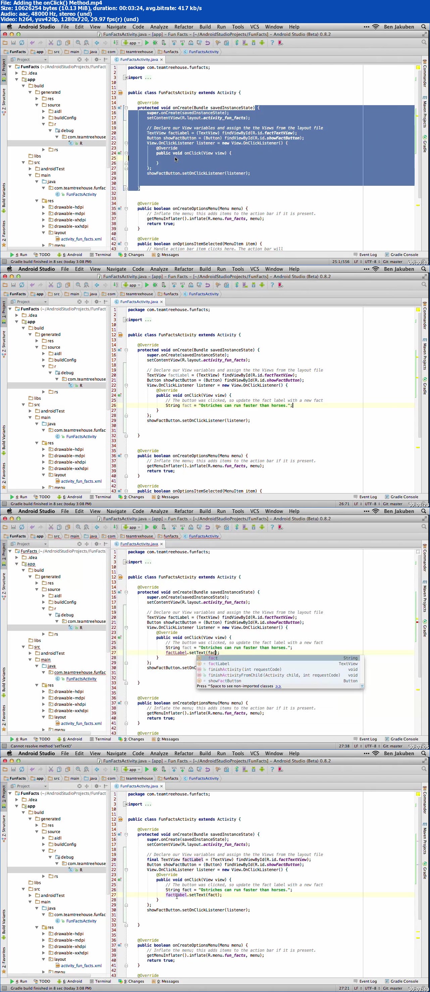Collapse the generated folder in second frame tree
430x992 pixels.
(30, 334)
